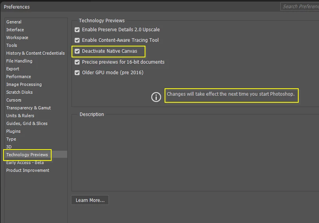The height and width of the screenshot is (223, 319).
Task: Select Image Processing category
Action: tap(24, 84)
